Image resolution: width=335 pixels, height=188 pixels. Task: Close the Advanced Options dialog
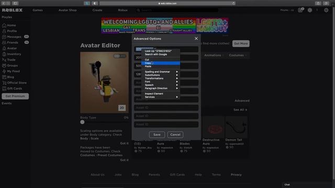click(x=196, y=39)
